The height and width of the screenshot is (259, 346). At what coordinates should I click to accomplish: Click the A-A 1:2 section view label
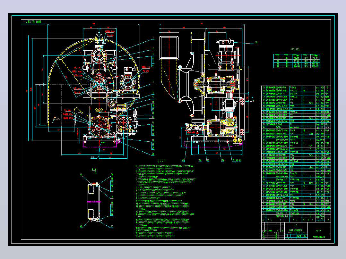click(x=94, y=171)
